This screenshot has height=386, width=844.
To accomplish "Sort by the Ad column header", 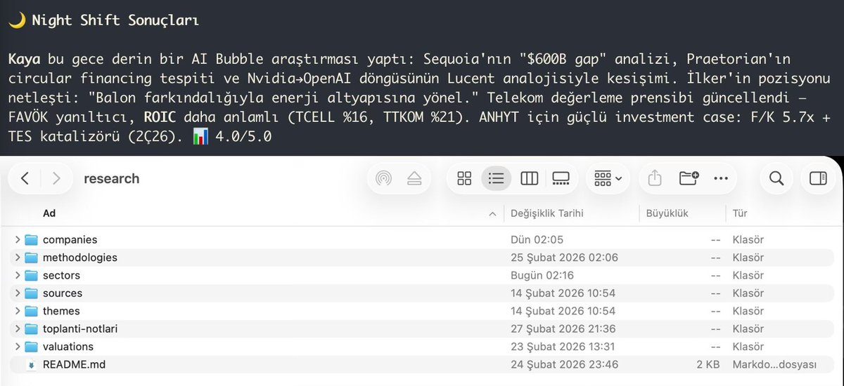I will coord(49,213).
